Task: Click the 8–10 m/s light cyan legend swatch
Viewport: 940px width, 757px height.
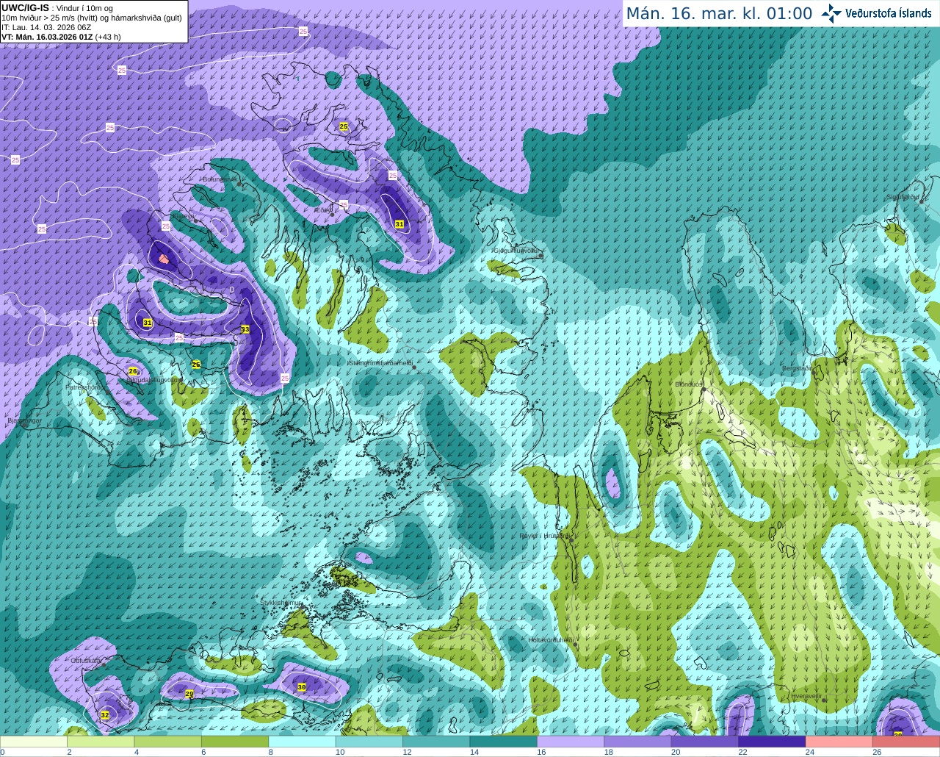Action: (303, 742)
